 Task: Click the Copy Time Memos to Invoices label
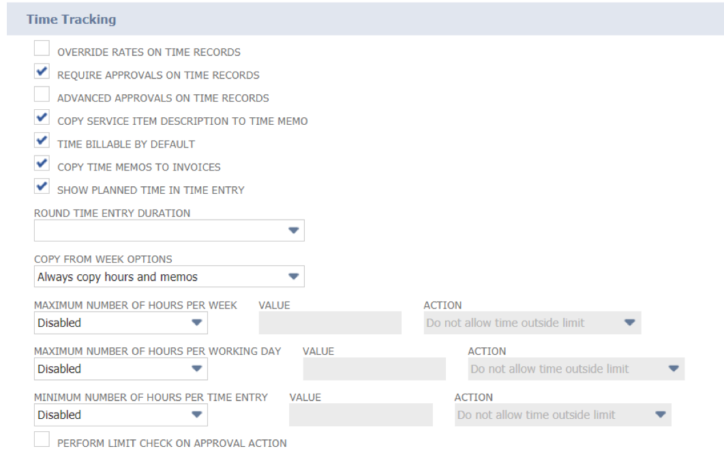(x=139, y=167)
